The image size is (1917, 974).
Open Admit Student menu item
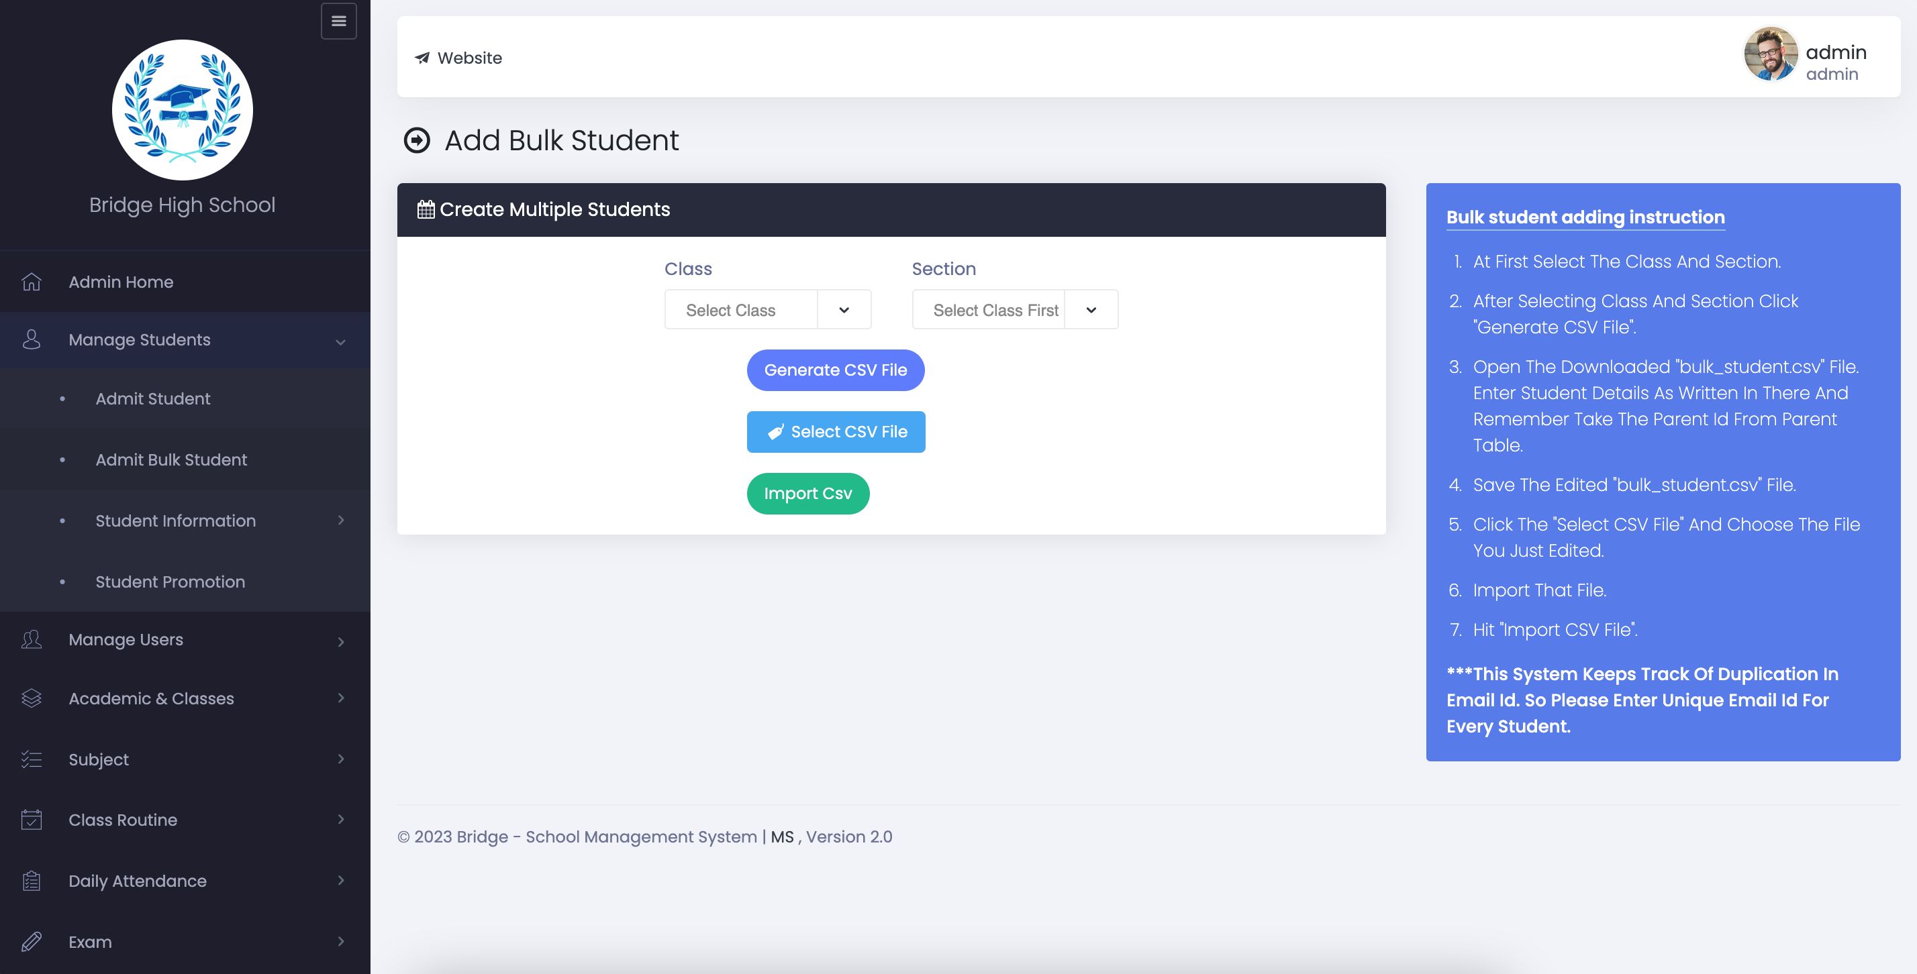click(x=152, y=398)
